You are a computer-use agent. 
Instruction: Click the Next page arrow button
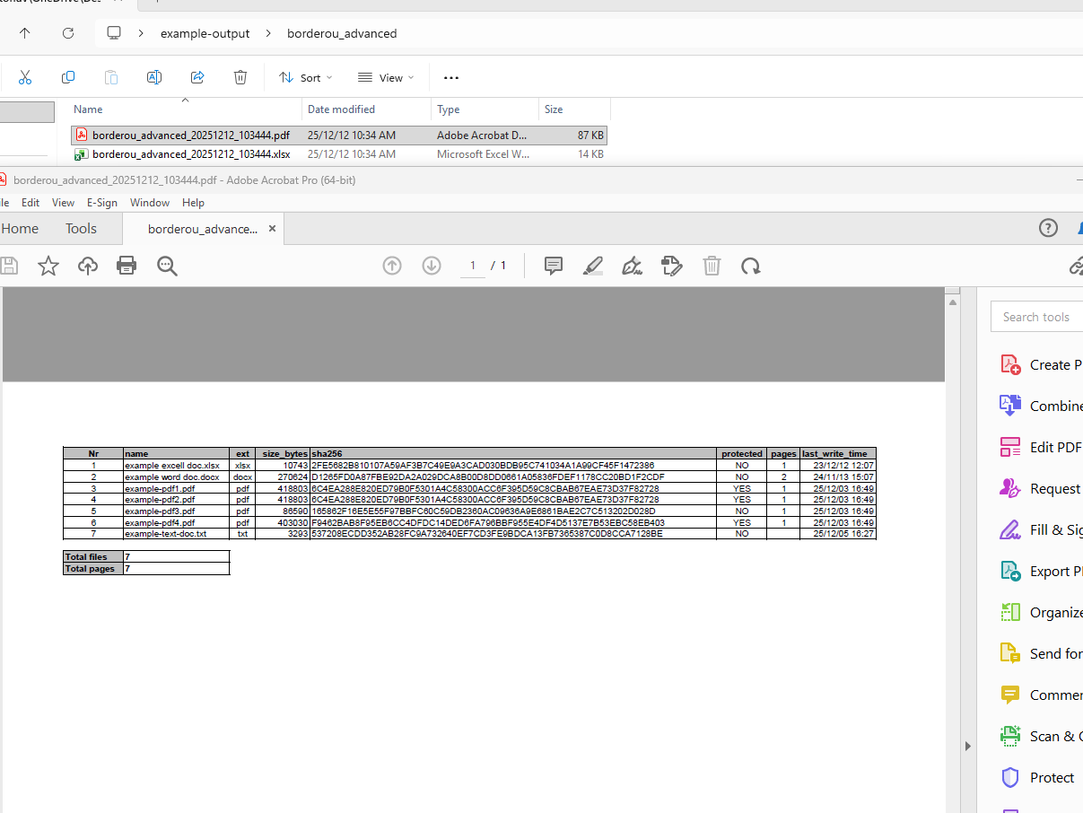tap(431, 266)
